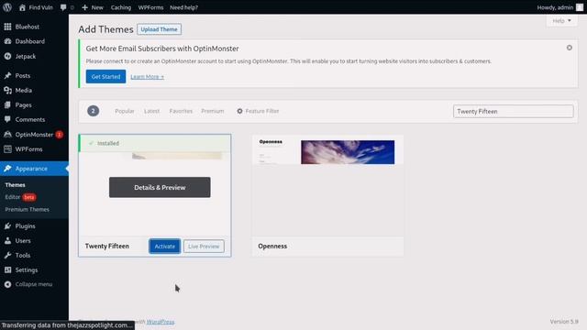587x330 pixels.
Task: Click the Pages icon in sidebar
Action: tap(7, 104)
